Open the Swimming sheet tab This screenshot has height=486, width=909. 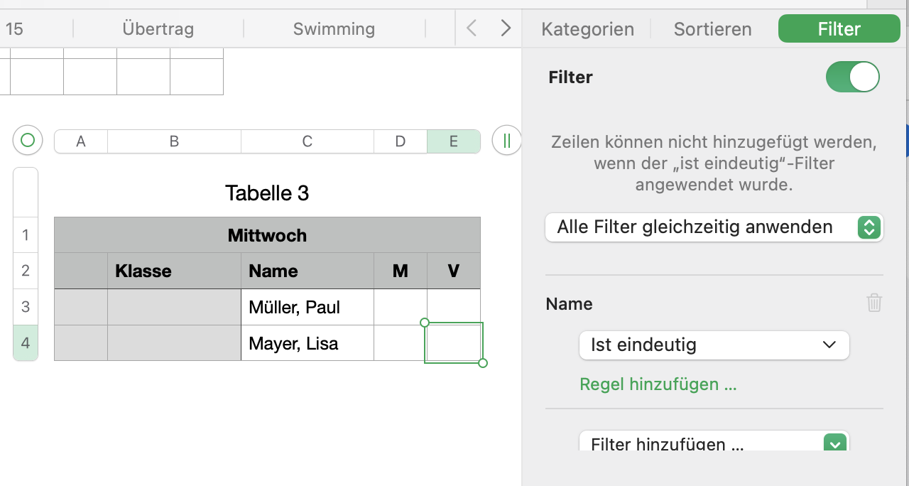click(334, 29)
